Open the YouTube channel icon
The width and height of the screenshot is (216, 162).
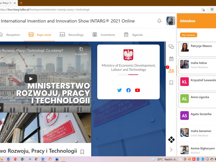[x=137, y=90]
